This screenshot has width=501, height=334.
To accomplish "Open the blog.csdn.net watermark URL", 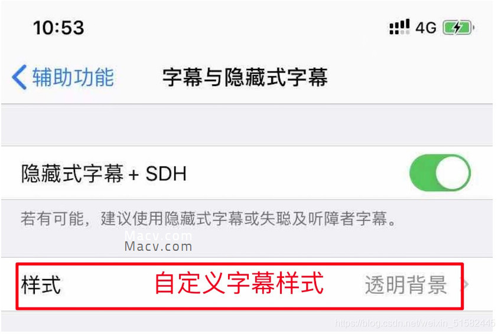I will (414, 323).
